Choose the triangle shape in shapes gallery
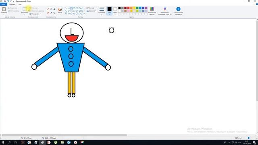 pyautogui.click(x=82, y=8)
